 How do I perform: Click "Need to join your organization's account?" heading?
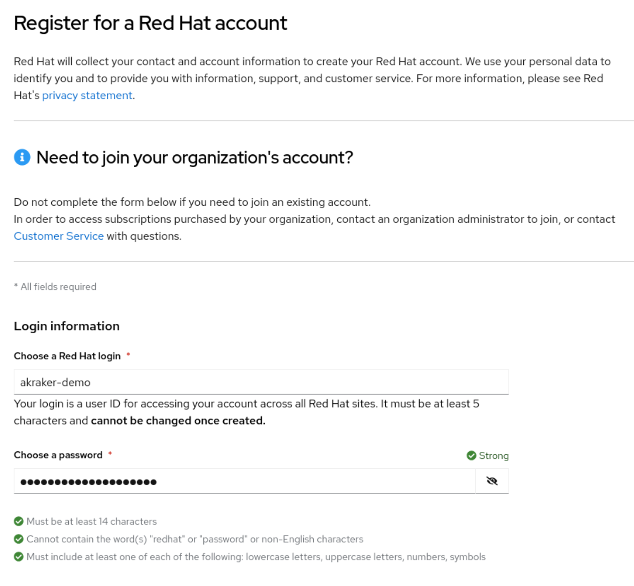click(x=195, y=158)
